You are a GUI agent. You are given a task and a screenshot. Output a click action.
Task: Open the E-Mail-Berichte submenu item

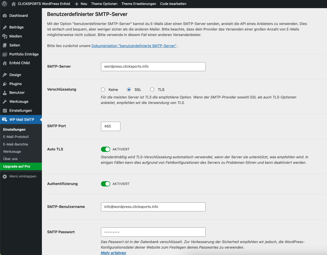click(x=15, y=144)
